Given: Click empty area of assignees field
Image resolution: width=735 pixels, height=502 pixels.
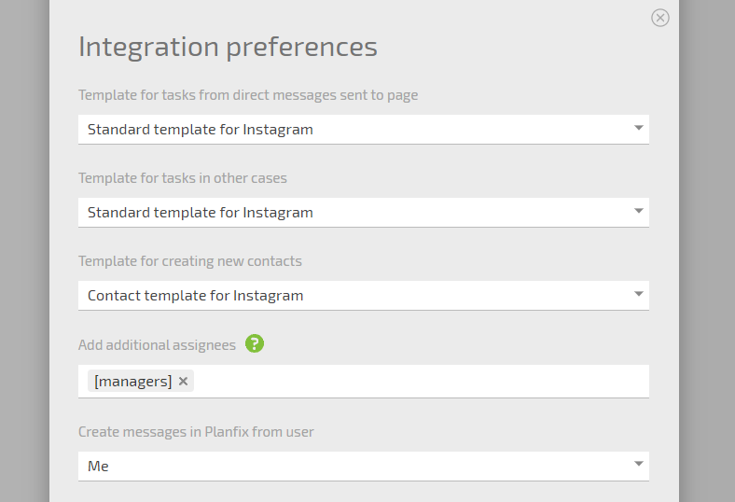Looking at the screenshot, I should pyautogui.click(x=422, y=381).
